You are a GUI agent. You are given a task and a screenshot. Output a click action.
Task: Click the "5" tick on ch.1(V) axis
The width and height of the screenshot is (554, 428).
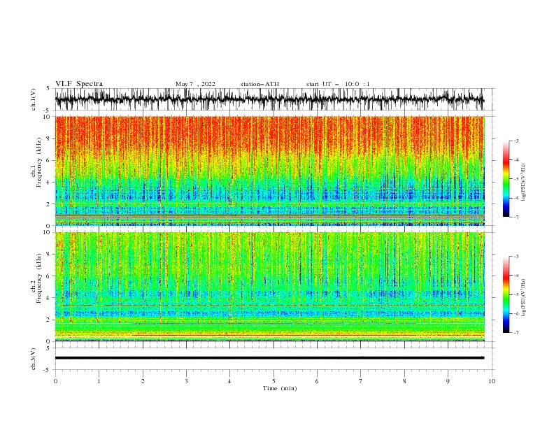pos(48,89)
